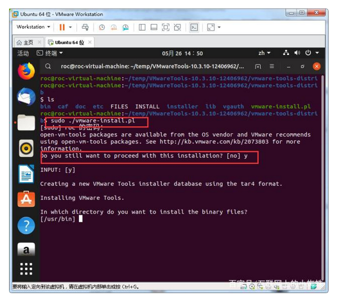Close the terminal with the orange X

(x=317, y=66)
